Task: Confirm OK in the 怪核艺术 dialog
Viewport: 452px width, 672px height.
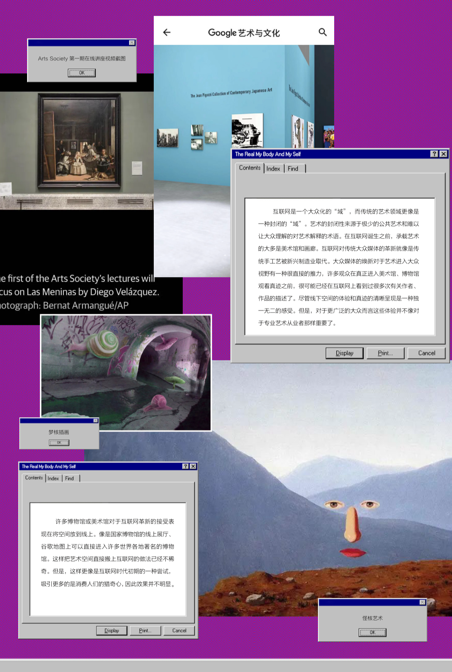Action: [372, 633]
